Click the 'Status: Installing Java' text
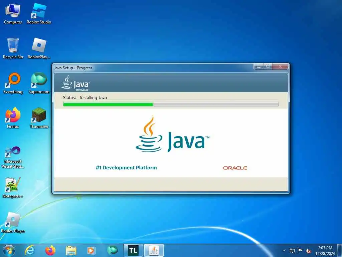Image resolution: width=342 pixels, height=257 pixels. 85,97
